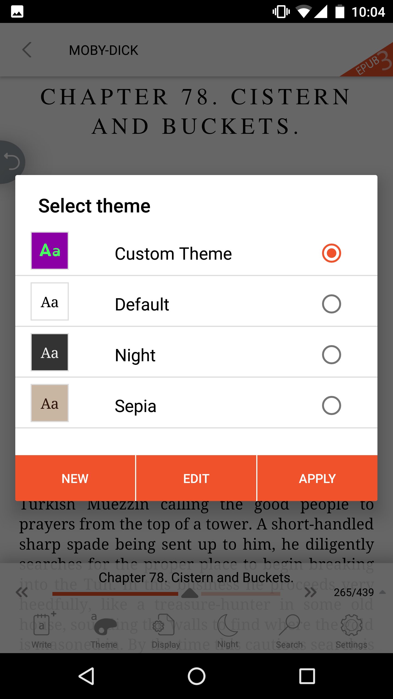Choose the Sepia theme radio button
The image size is (393, 699).
(x=331, y=405)
